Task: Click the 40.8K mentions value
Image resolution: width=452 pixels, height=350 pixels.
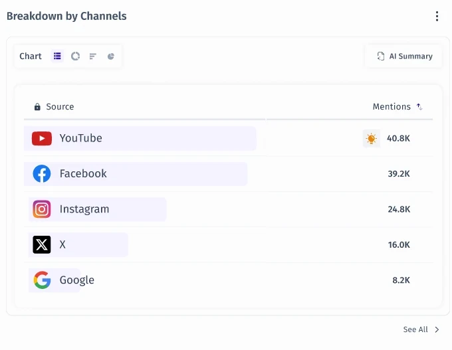Action: point(398,139)
